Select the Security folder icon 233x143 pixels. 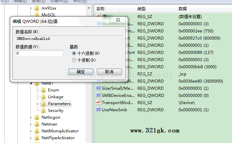[x=43, y=111]
